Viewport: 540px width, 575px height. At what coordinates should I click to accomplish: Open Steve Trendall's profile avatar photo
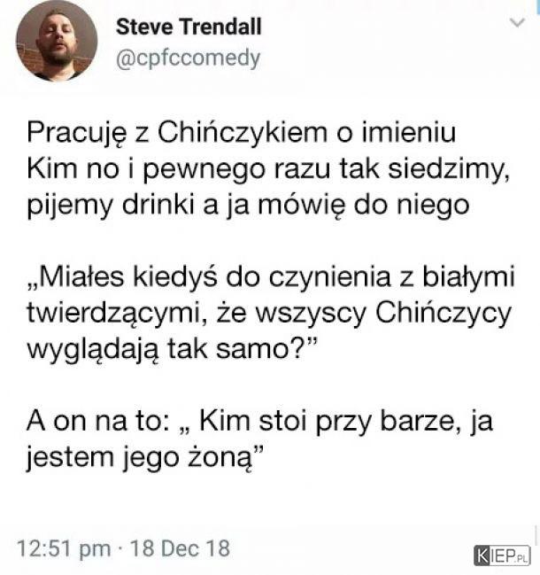click(x=57, y=41)
